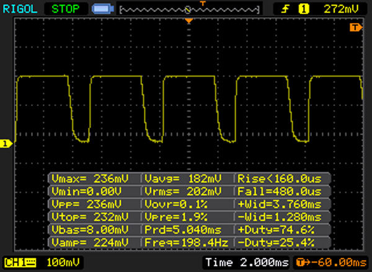
Task: Click the Vrms= 202mV measurement
Action: pyautogui.click(x=183, y=191)
